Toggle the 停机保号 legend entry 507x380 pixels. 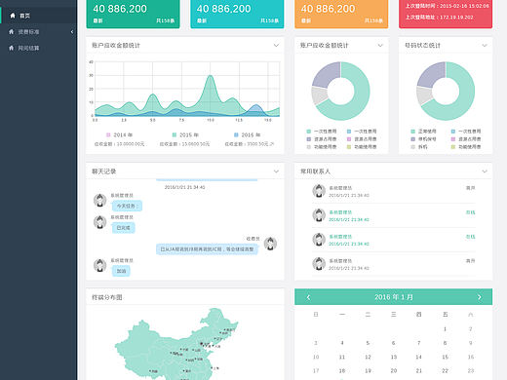[423, 139]
